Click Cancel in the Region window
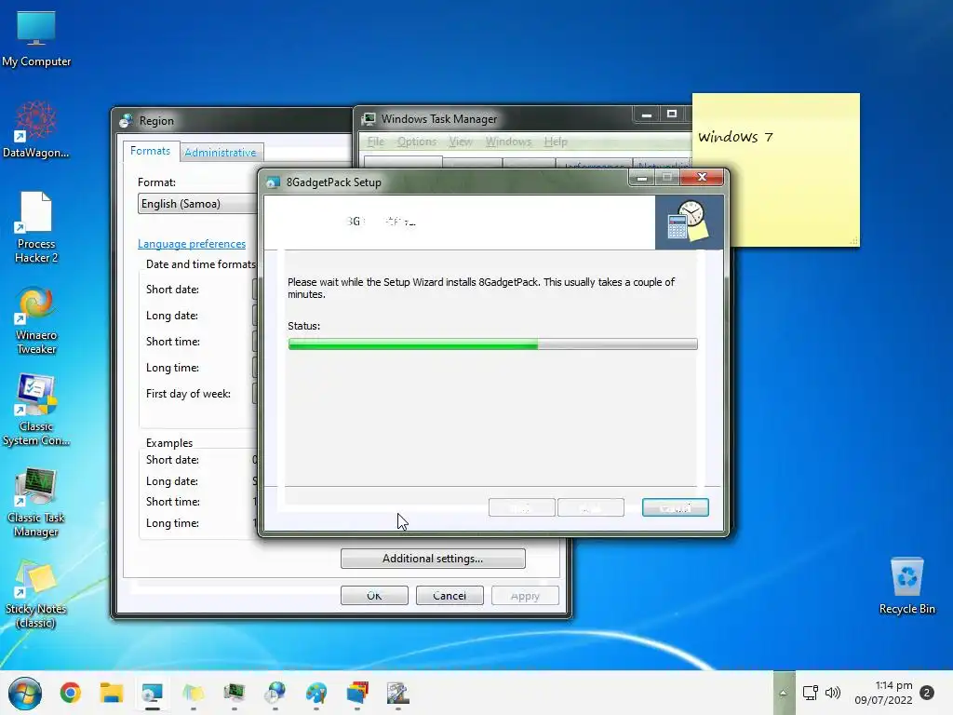 (450, 596)
